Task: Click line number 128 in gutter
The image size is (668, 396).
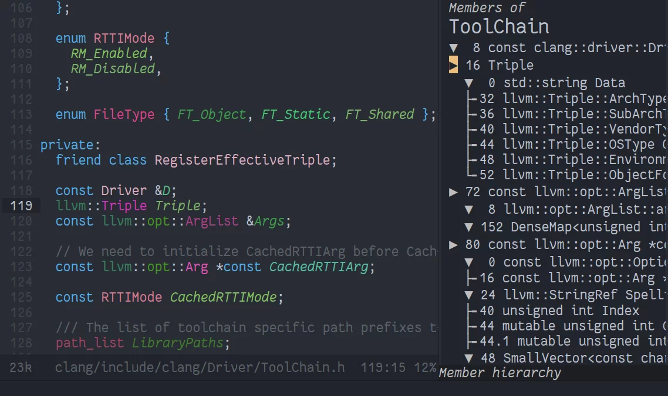Action: tap(21, 343)
